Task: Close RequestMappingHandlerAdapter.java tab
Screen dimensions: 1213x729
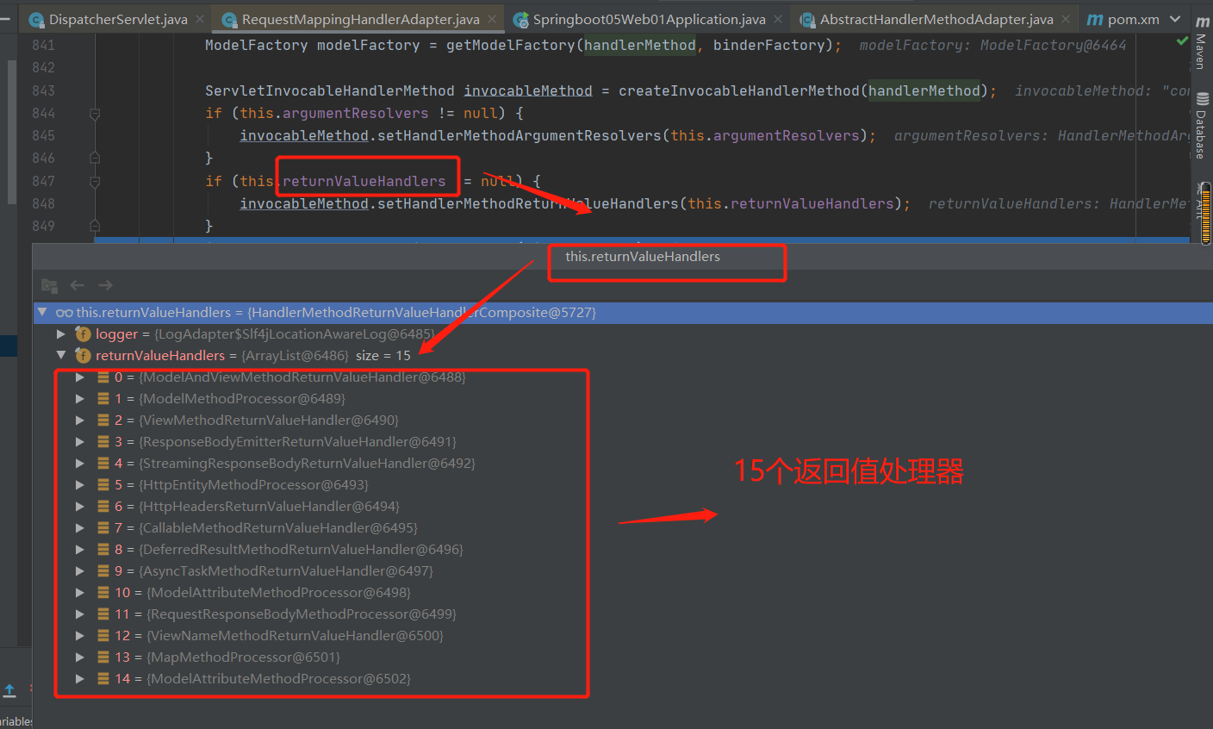Action: (492, 19)
